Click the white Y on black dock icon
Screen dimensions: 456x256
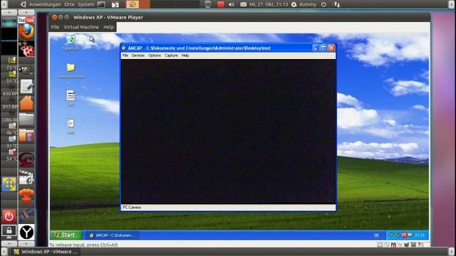(x=26, y=233)
